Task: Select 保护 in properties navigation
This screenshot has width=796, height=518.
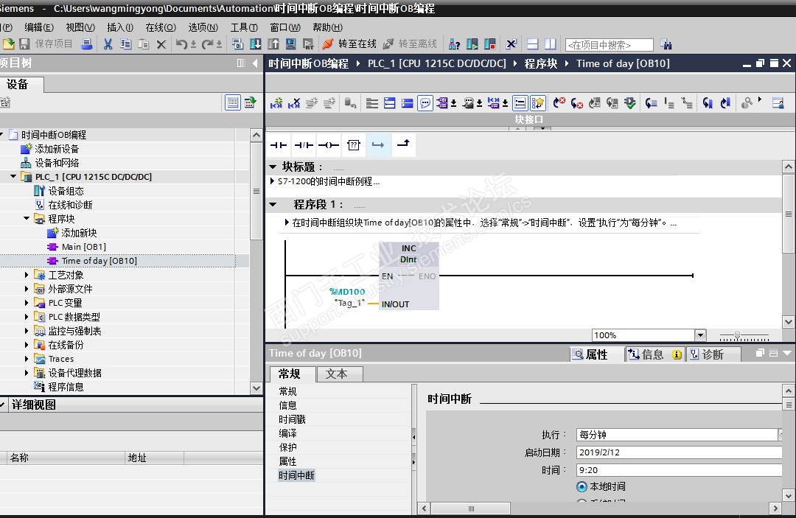Action: coord(287,447)
